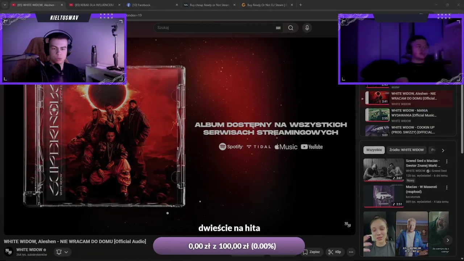Show next Shorts with right arrow
464x261 pixels.
tap(448, 240)
